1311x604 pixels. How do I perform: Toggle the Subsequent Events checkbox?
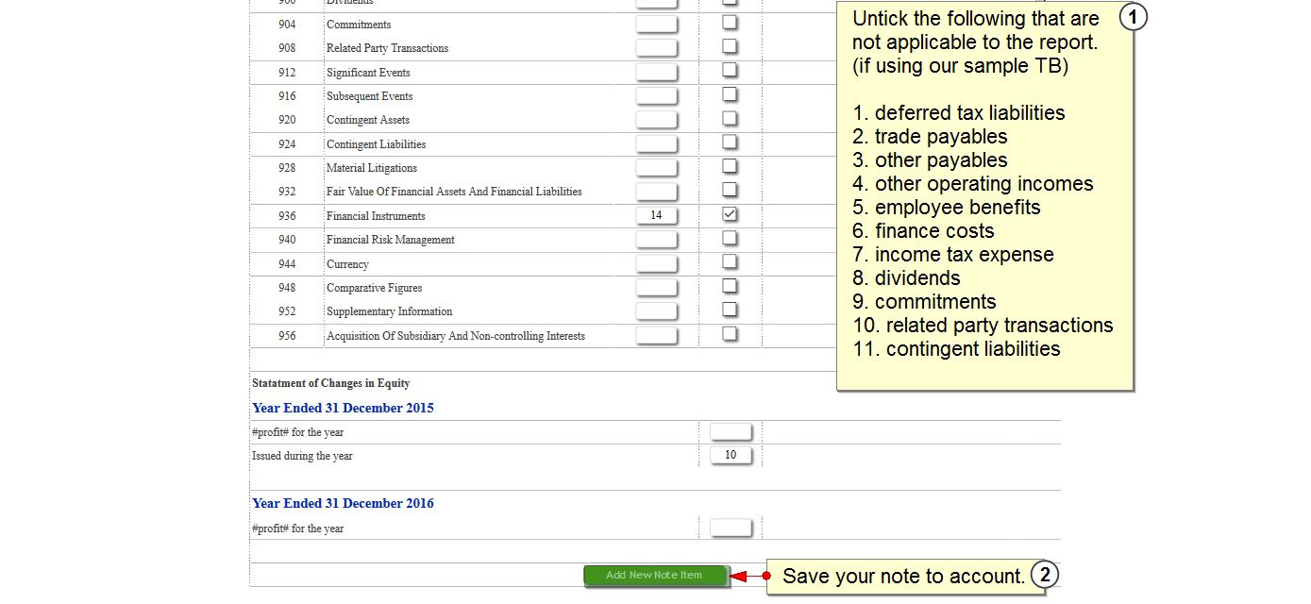tap(730, 94)
